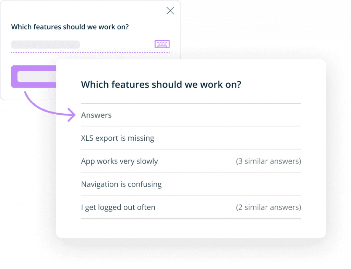Click the purple submit button
This screenshot has width=351, height=269.
pos(34,76)
